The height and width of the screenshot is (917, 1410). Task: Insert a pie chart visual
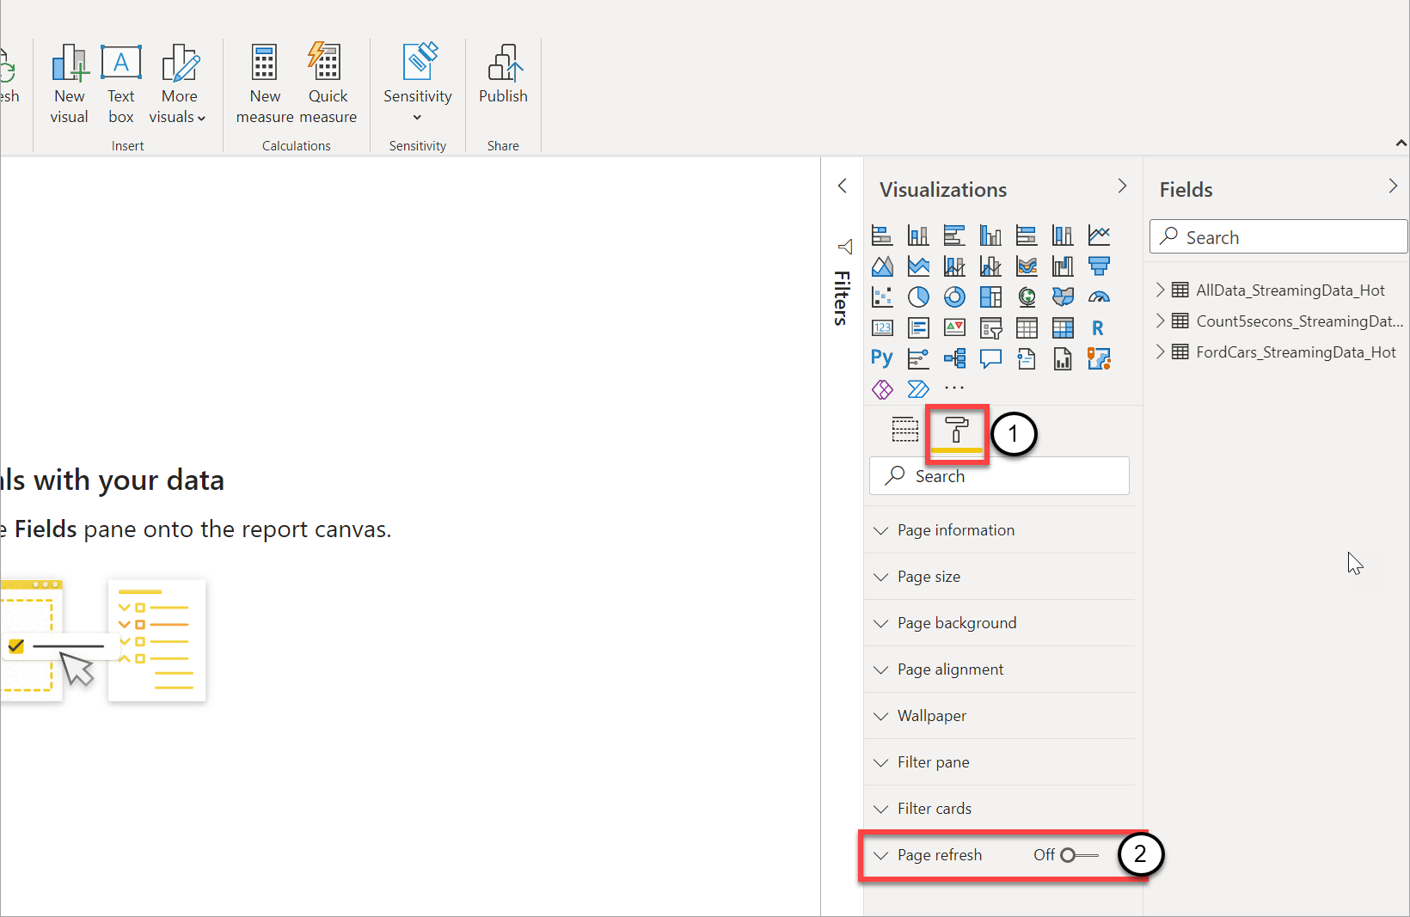click(x=918, y=296)
